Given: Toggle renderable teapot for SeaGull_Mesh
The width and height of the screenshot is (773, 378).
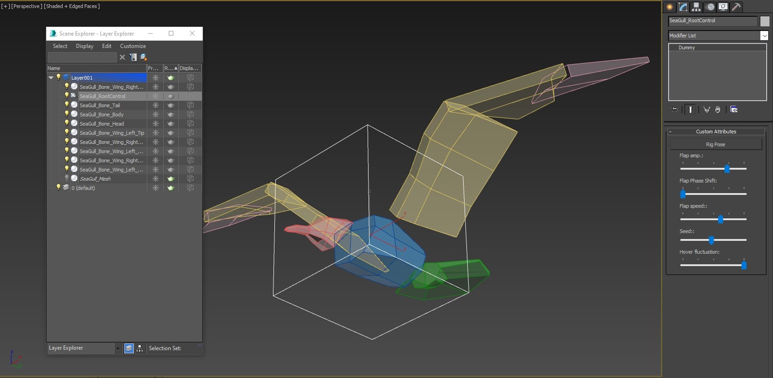Looking at the screenshot, I should coord(171,179).
